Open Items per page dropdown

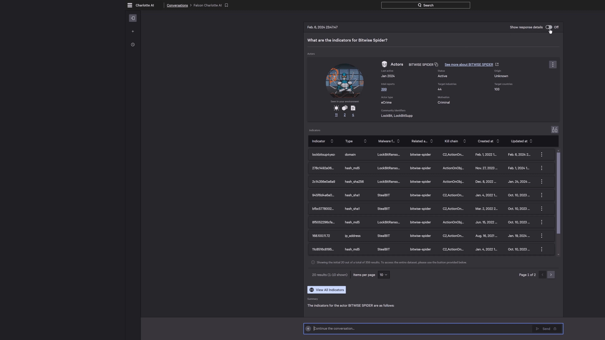coord(383,275)
